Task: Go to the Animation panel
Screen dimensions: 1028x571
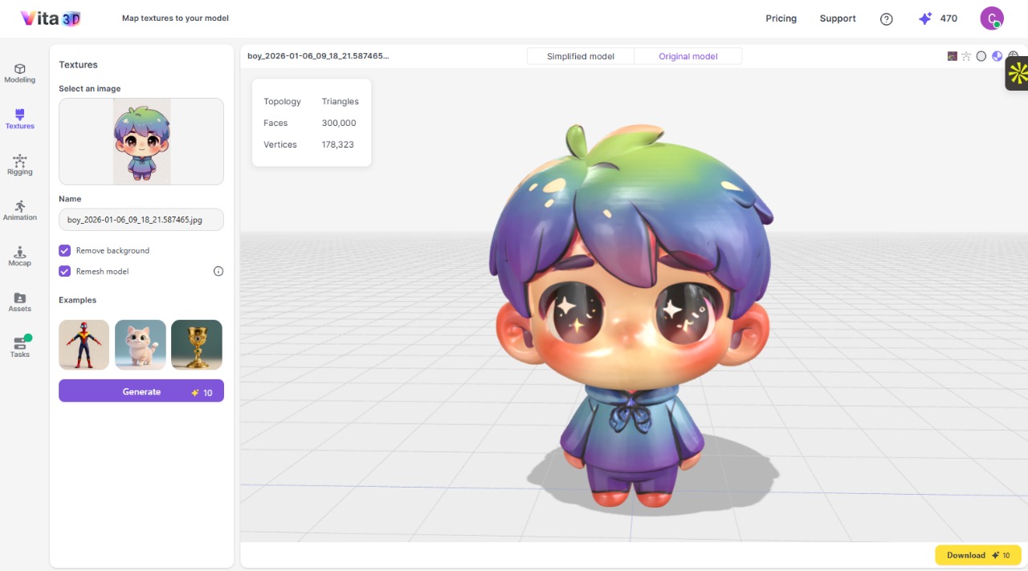Action: click(x=19, y=210)
